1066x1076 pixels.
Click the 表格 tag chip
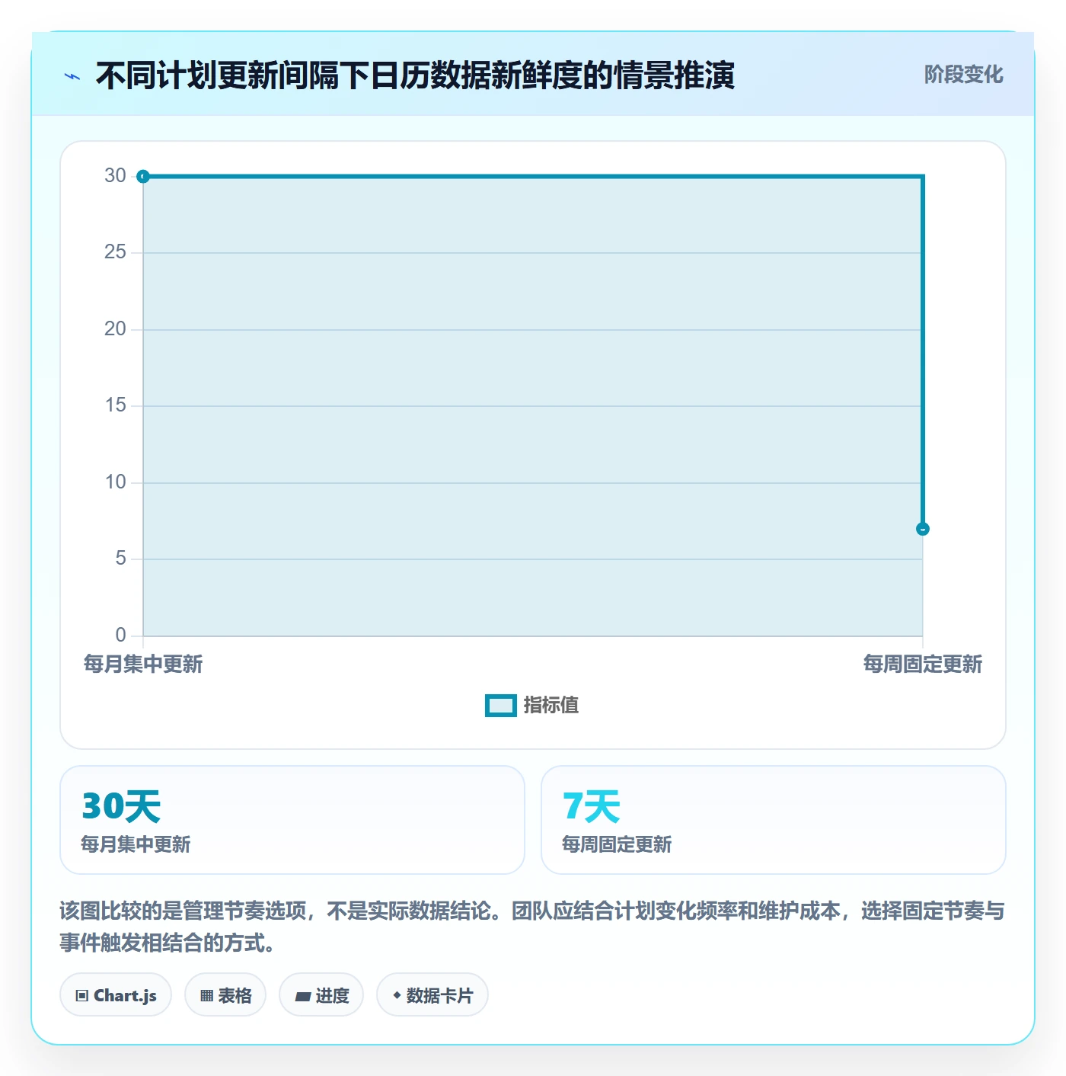225,994
